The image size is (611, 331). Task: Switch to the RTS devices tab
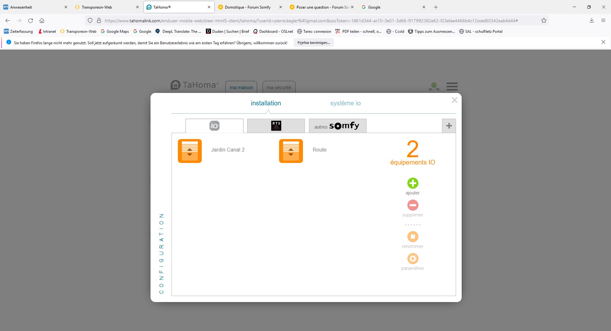pyautogui.click(x=276, y=126)
